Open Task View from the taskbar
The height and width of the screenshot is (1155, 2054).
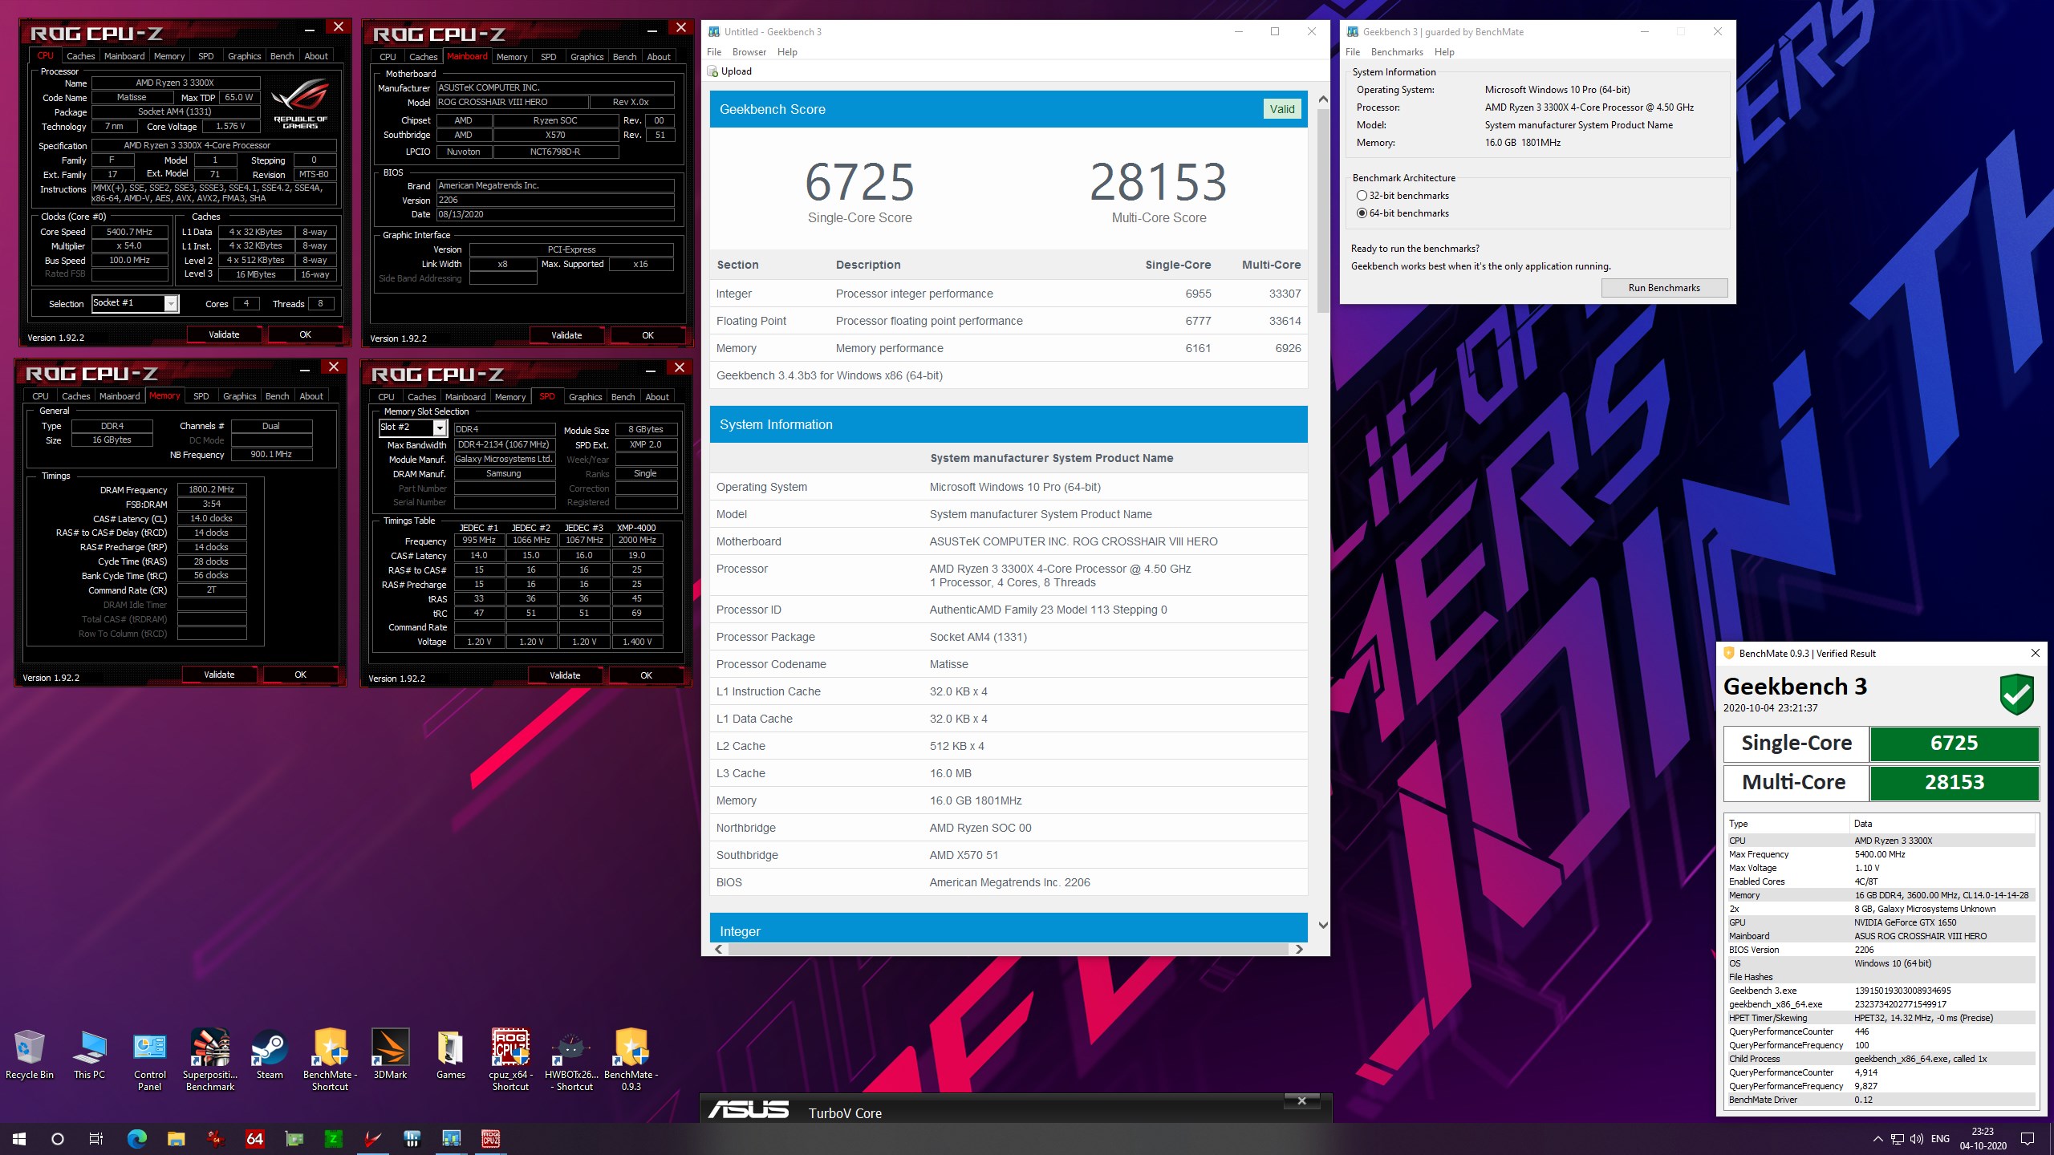tap(96, 1139)
